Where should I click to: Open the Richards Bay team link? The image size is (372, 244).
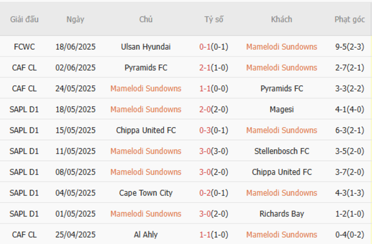point(282,214)
